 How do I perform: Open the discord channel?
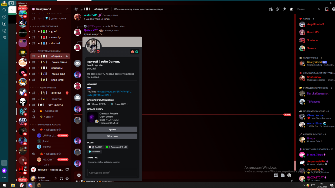point(50,43)
